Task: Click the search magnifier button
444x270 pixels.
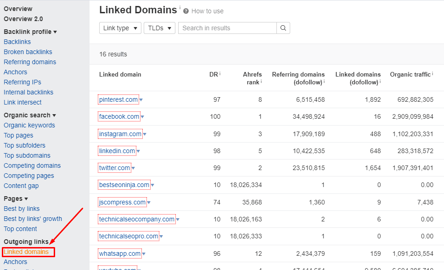Action: [283, 28]
